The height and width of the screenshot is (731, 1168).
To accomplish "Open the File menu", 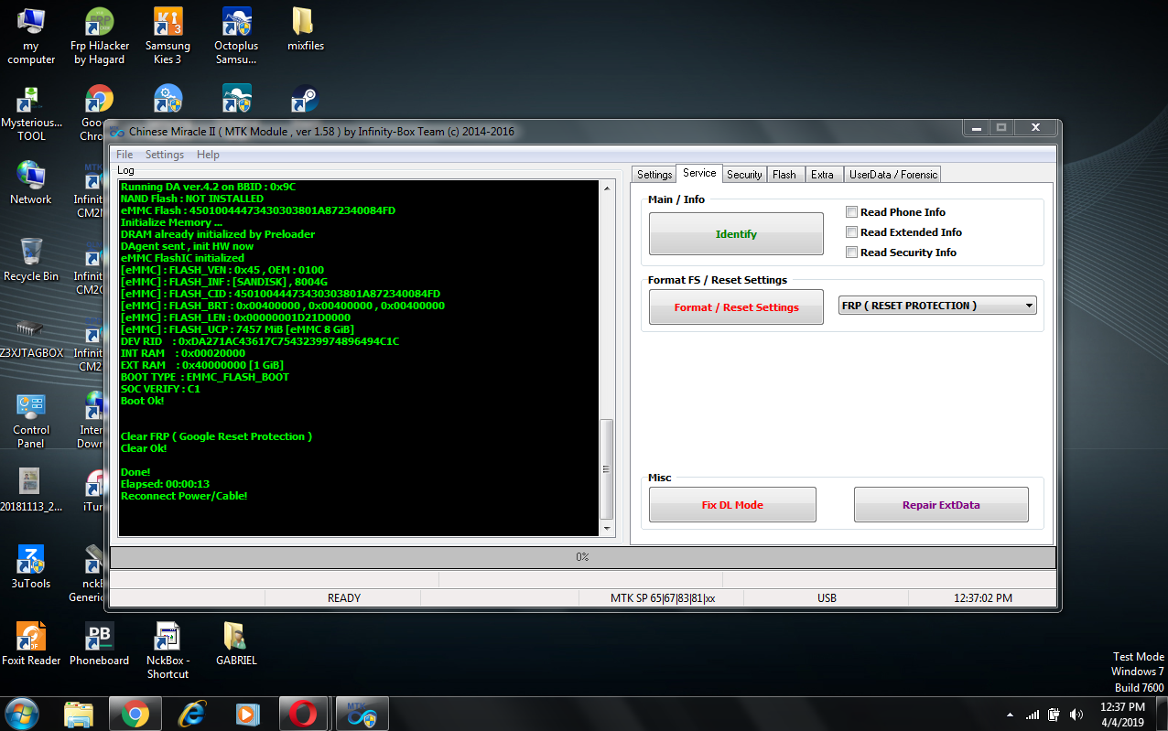I will click(124, 155).
